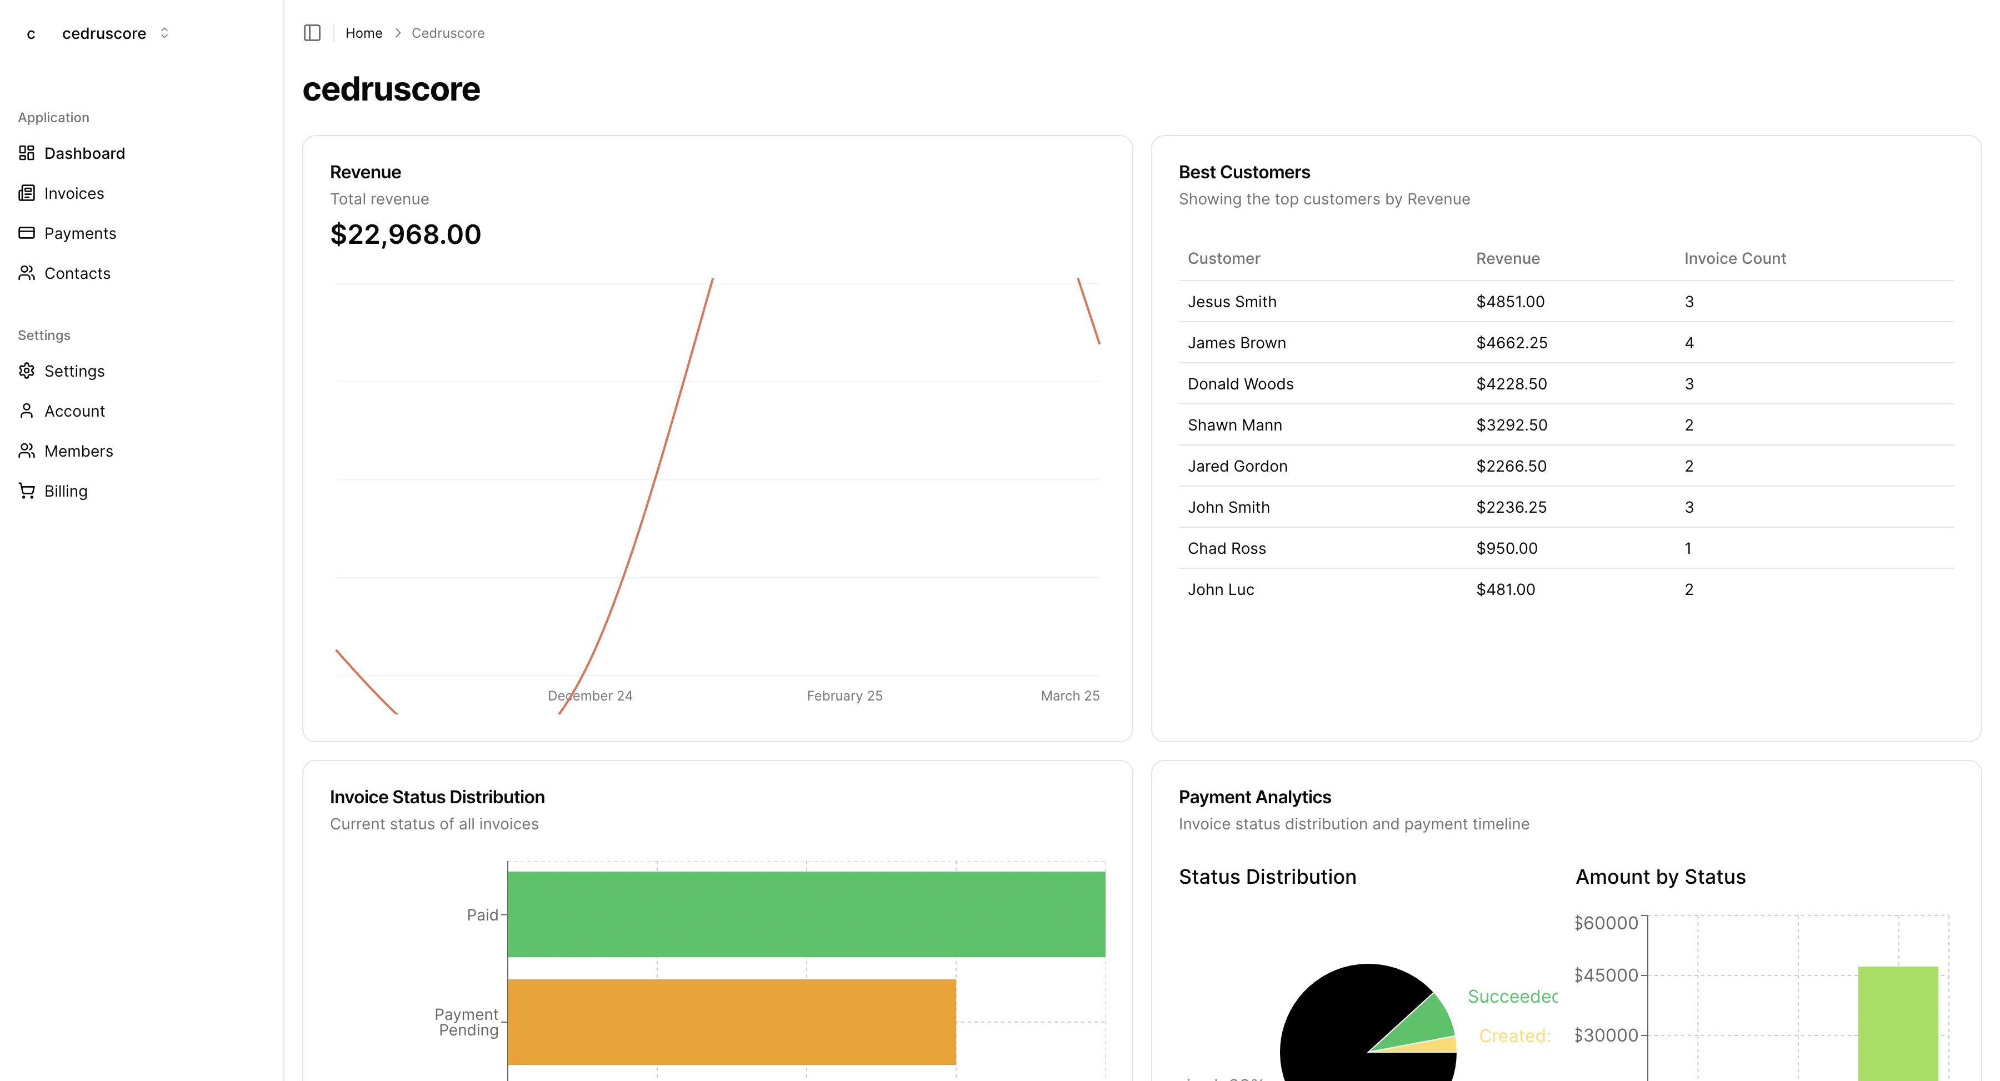This screenshot has height=1081, width=2000.
Task: Click the green Paid bar
Action: 806,914
